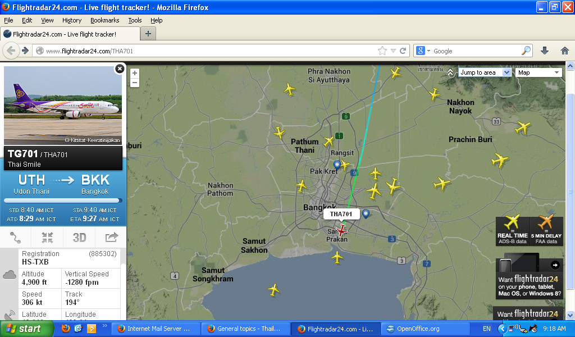This screenshot has height=337, width=575.
Task: Go to the Firefox home page
Action: [x=565, y=51]
